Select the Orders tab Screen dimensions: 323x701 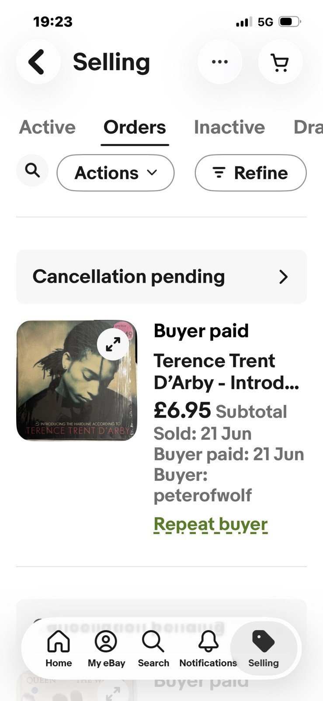tap(135, 127)
